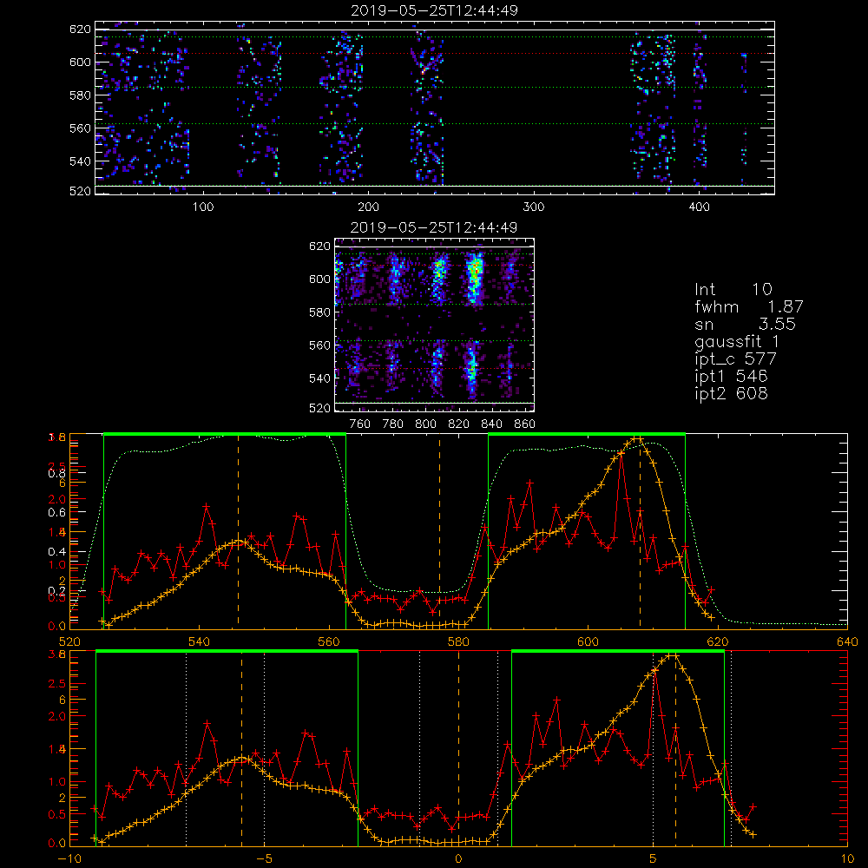868x868 pixels.
Task: Click the 'gaussfit 1' line
Action: point(737,341)
